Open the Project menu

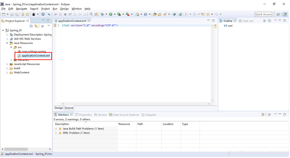(x=45, y=9)
